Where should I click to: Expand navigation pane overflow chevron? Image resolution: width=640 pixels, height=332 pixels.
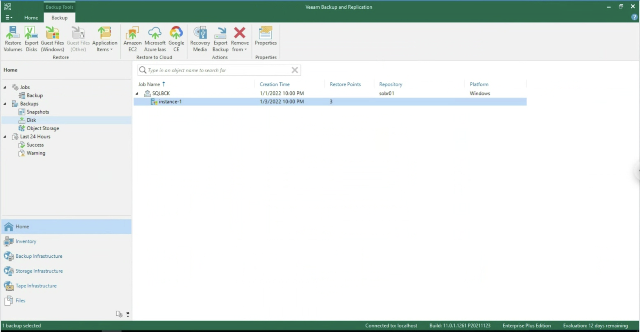(x=128, y=314)
